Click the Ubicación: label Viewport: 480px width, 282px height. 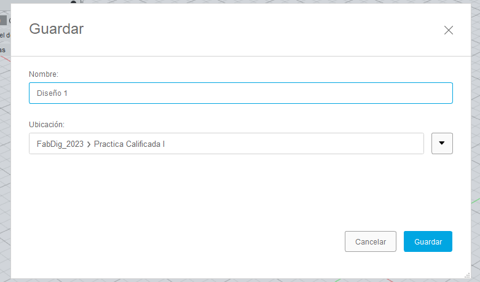47,125
